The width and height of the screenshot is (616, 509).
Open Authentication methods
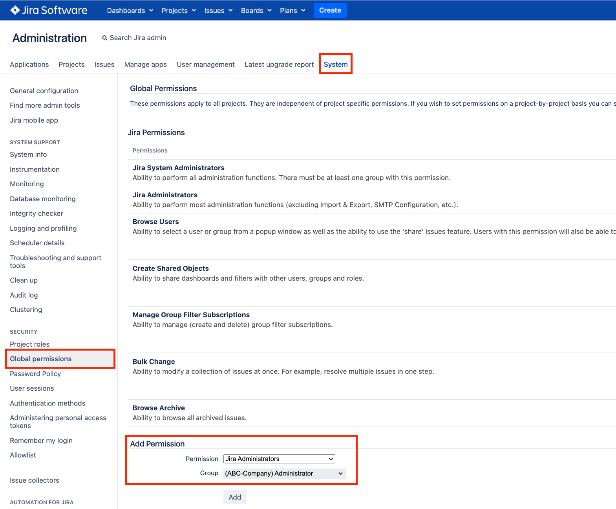[x=48, y=403]
